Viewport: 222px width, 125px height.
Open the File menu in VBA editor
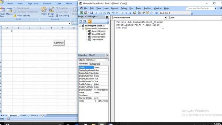click(86, 8)
